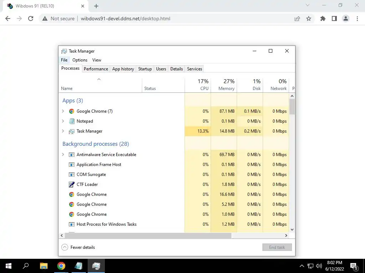Toggle the browser side panel
Image resolution: width=365 pixels, height=273 pixels.
(x=334, y=18)
